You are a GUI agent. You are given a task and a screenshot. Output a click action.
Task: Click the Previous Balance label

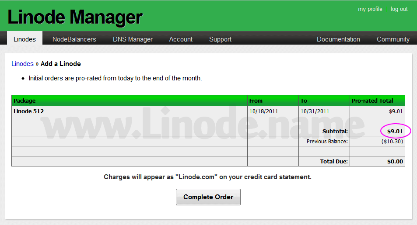click(327, 141)
